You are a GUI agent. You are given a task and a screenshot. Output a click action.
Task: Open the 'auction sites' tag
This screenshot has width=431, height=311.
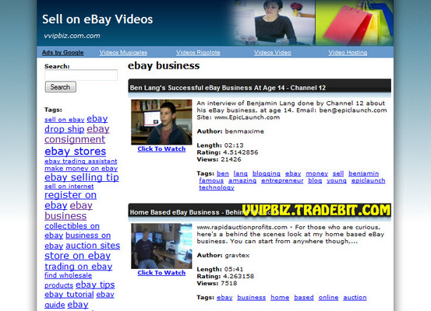click(x=93, y=246)
